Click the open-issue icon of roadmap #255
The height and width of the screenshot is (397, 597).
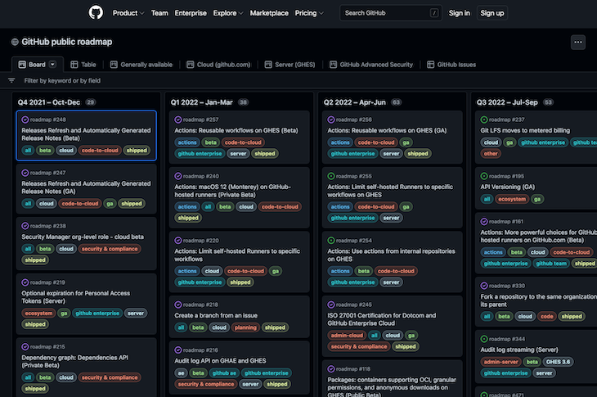(331, 176)
